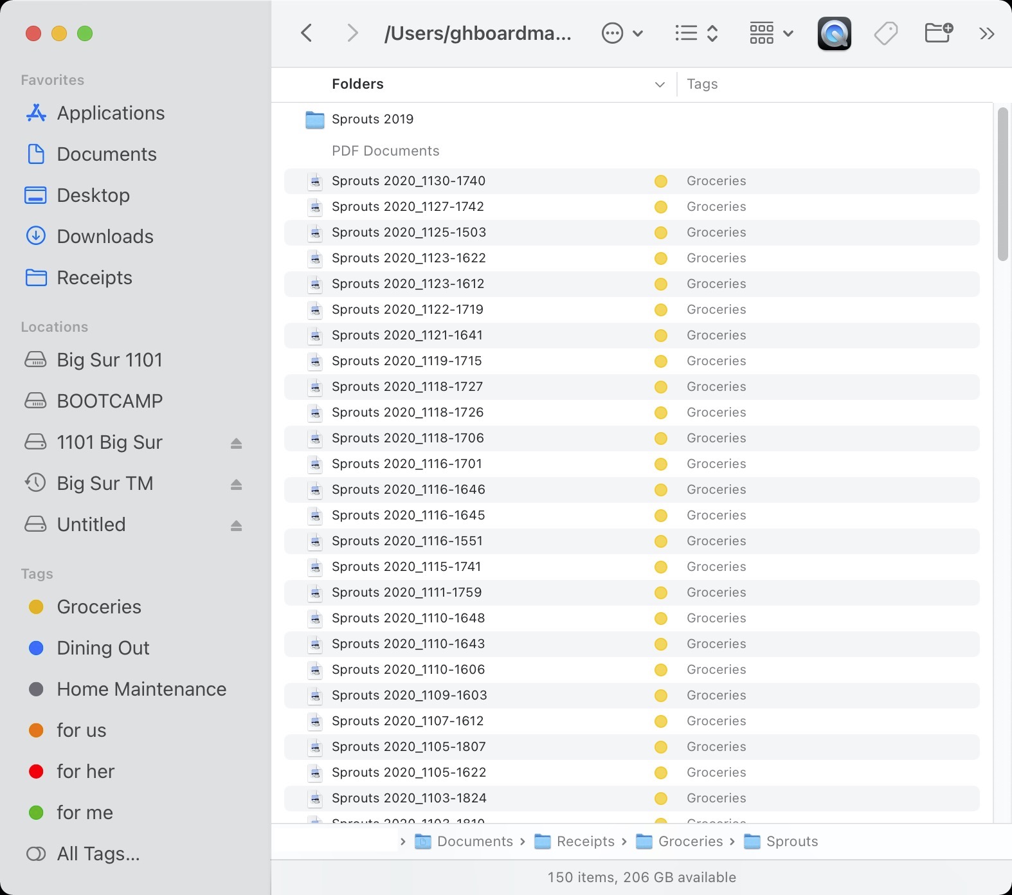The image size is (1012, 895).
Task: Click Sprouts folder in the path bar
Action: 781,842
